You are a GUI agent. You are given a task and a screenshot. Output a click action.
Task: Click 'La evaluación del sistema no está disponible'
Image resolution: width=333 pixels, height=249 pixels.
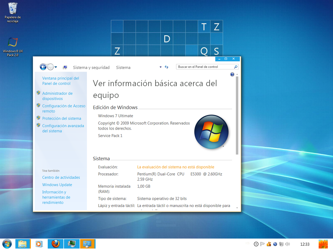176,167
